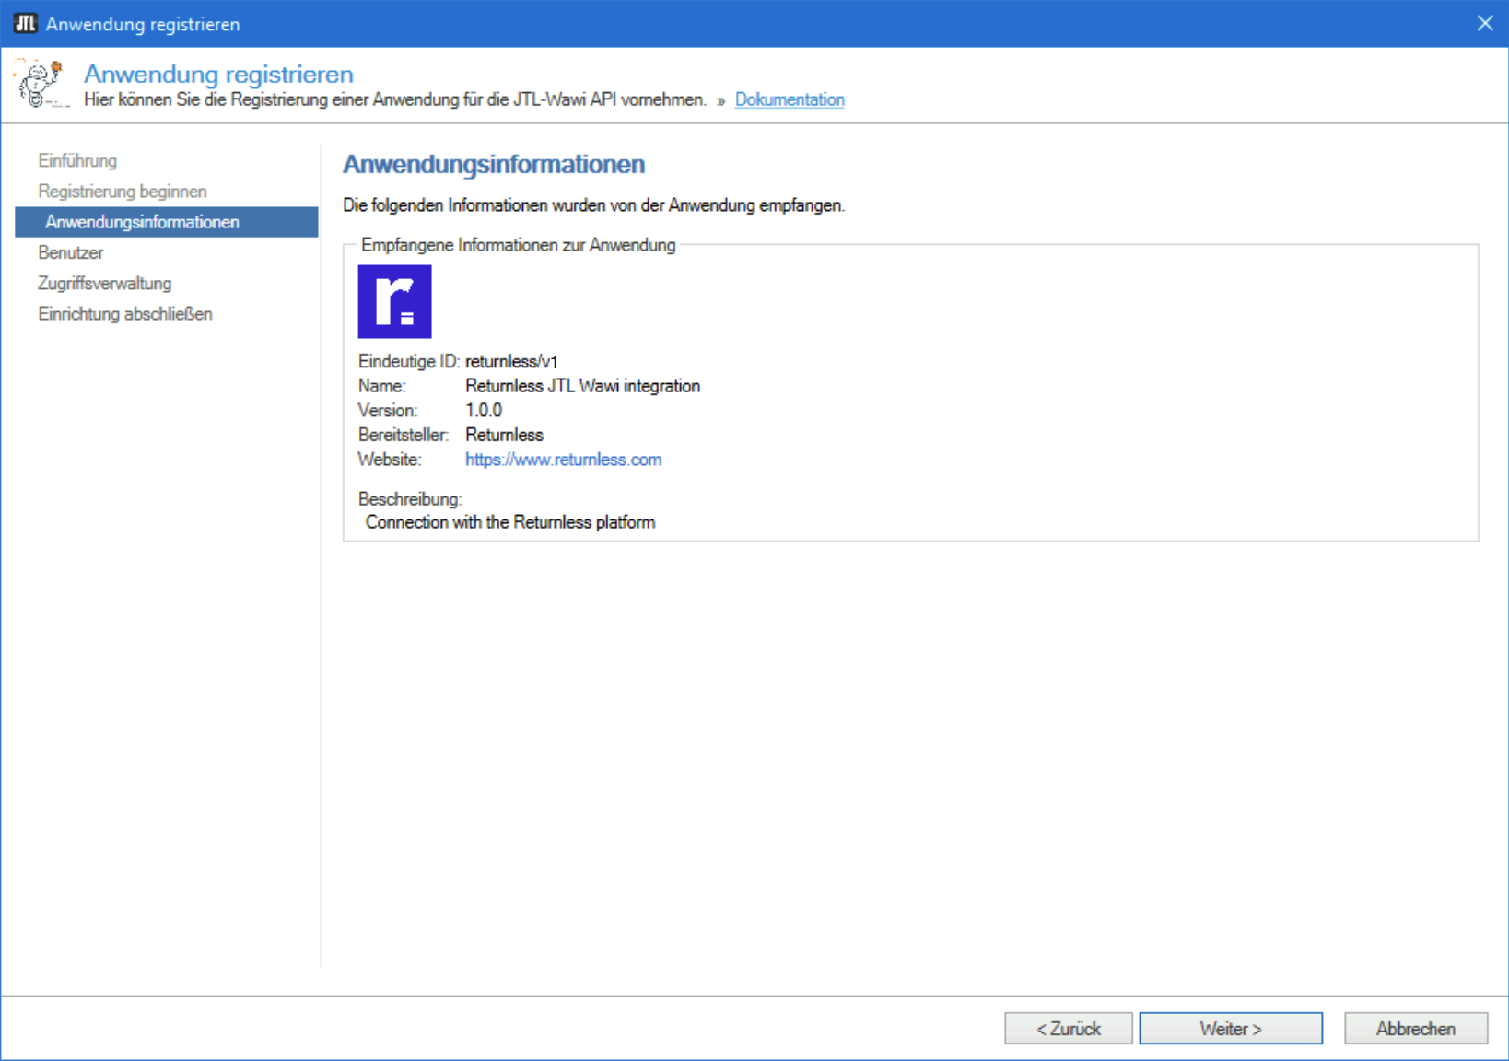This screenshot has height=1061, width=1509.
Task: Click the Version label
Action: coord(388,411)
